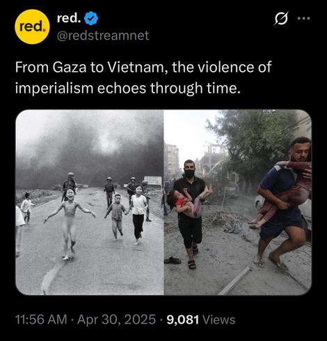The image size is (327, 341).
Task: Open the three-dot more options menu
Action: pyautogui.click(x=304, y=18)
